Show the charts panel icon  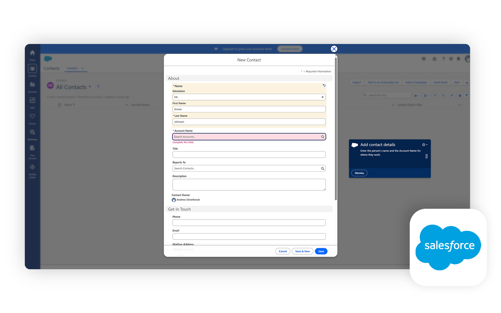click(x=460, y=95)
